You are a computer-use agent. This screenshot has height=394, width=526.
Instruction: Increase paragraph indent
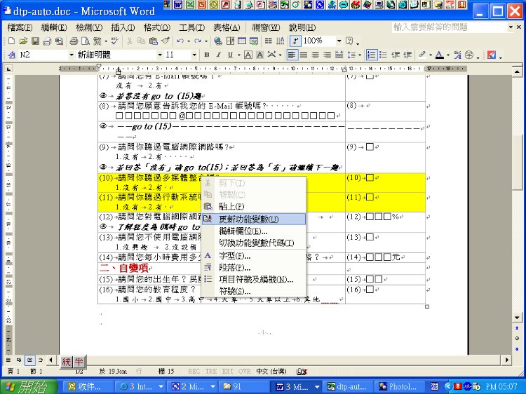(x=407, y=55)
